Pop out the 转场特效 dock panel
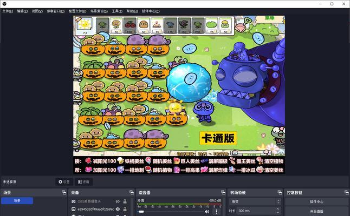Viewport: 350px width, 216px height. coord(280,192)
